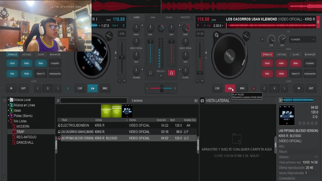Click right deck pitch lock icon
Image resolution: width=322 pixels, height=181 pixels.
(206, 53)
